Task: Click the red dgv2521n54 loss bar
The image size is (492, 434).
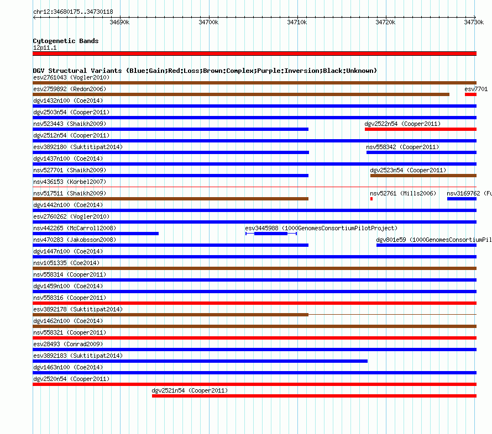Action: 314,396
